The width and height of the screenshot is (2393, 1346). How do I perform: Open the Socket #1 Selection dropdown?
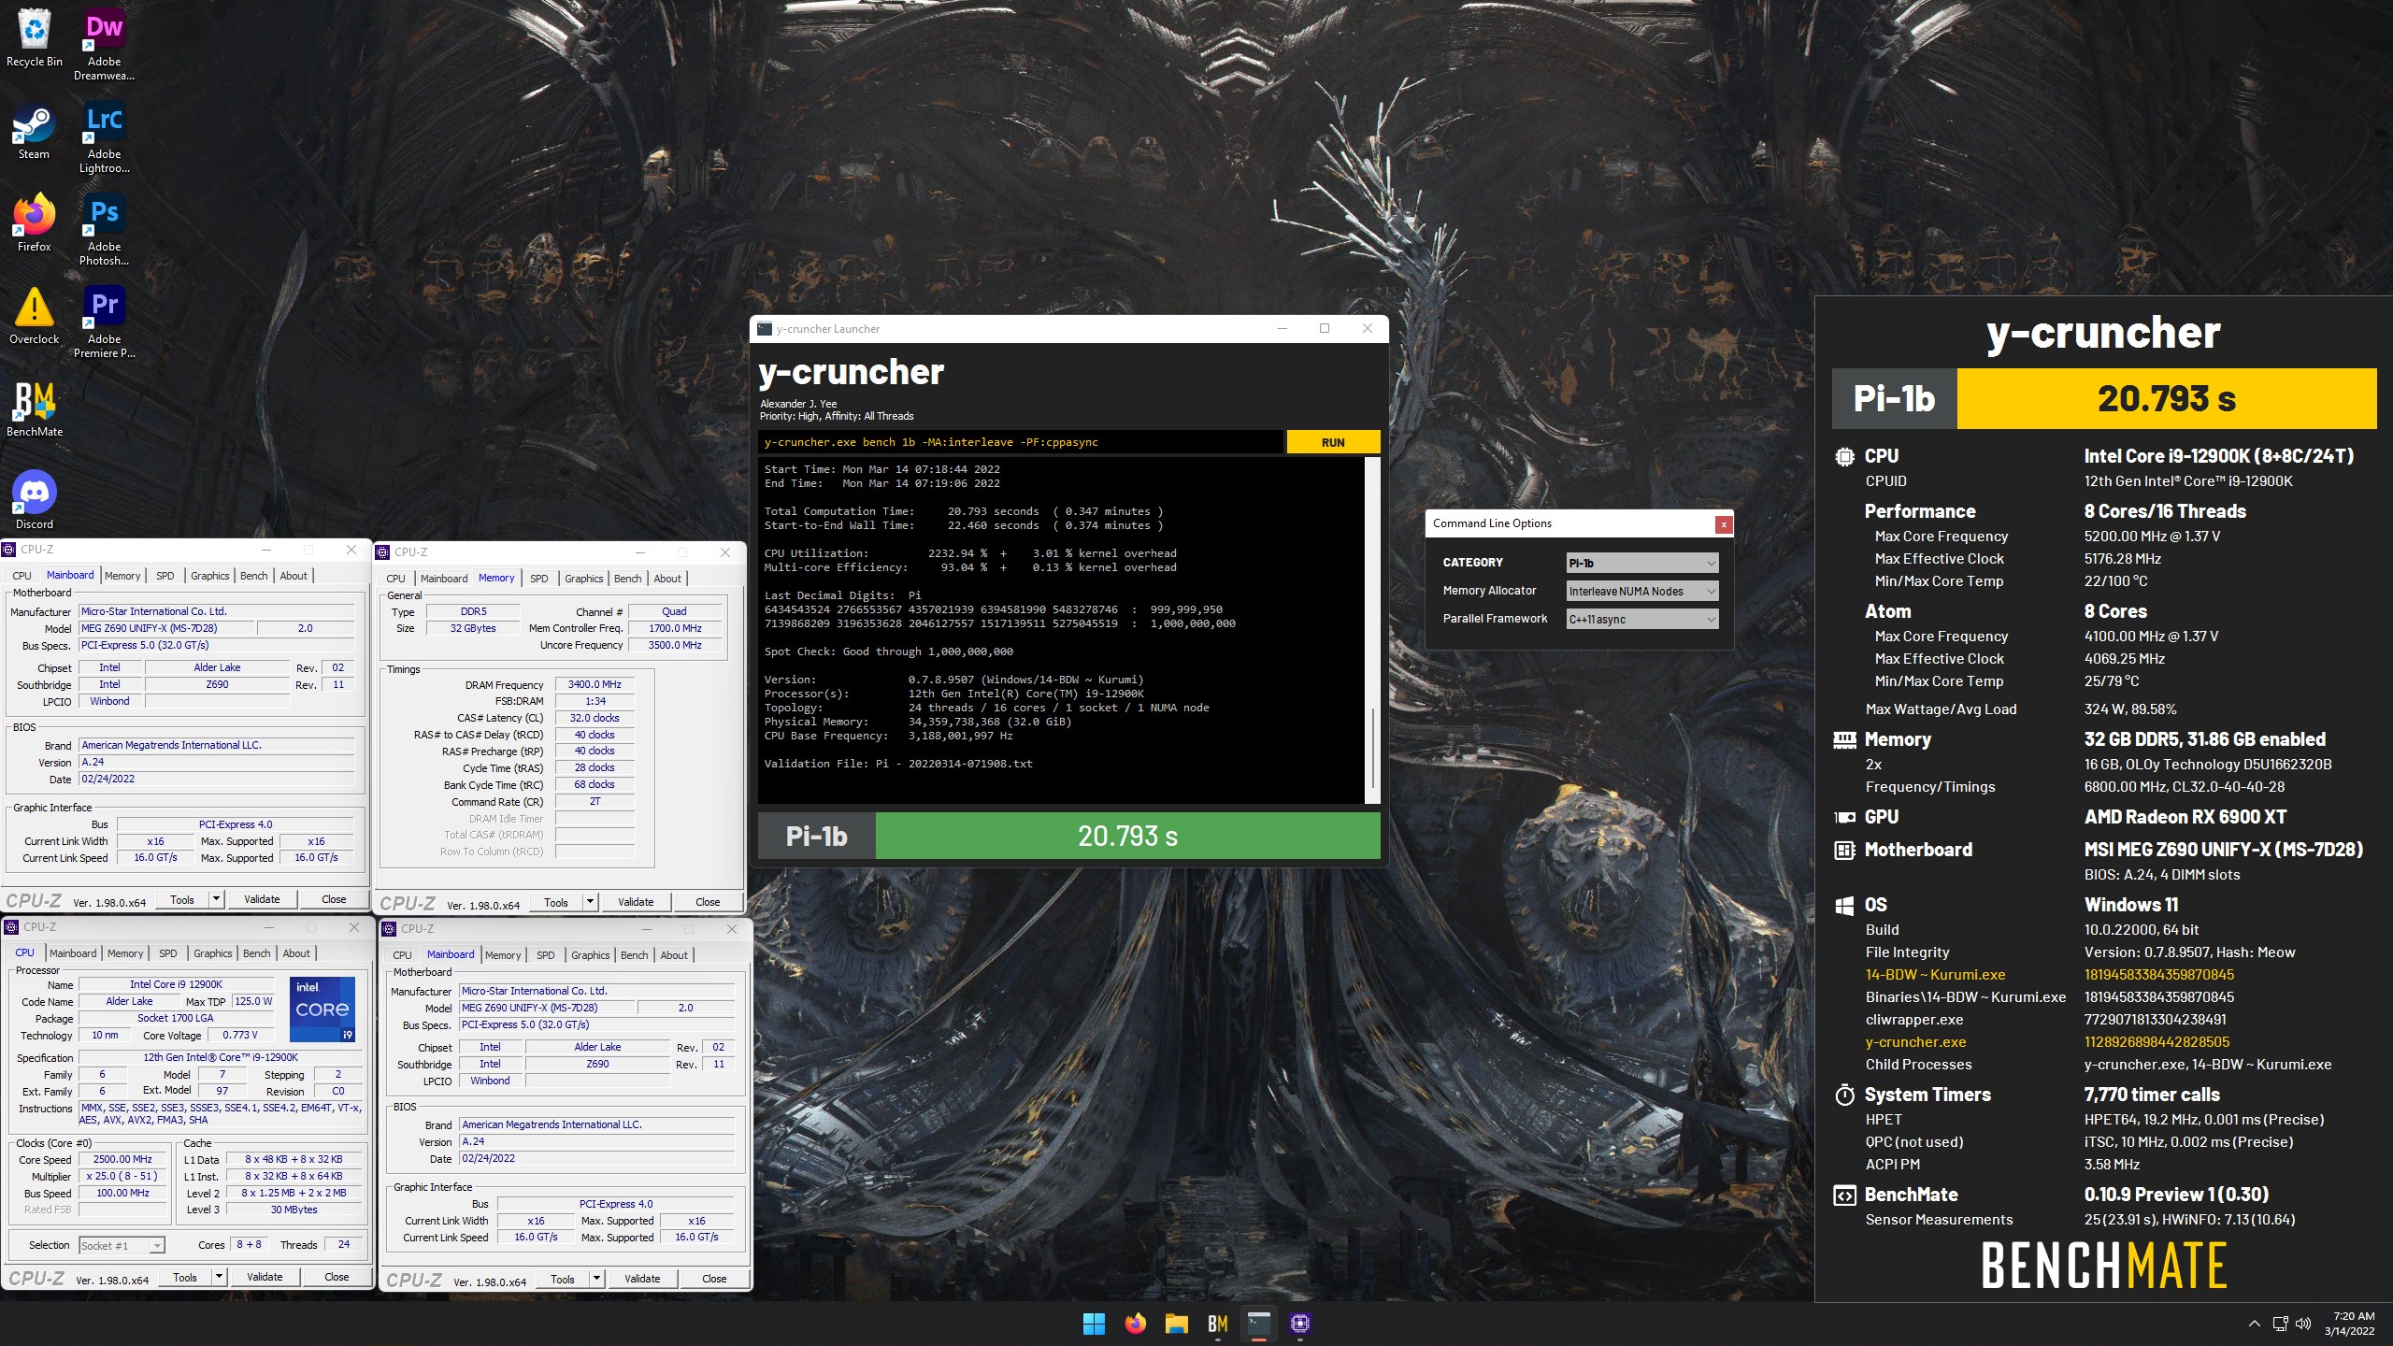click(x=122, y=1245)
